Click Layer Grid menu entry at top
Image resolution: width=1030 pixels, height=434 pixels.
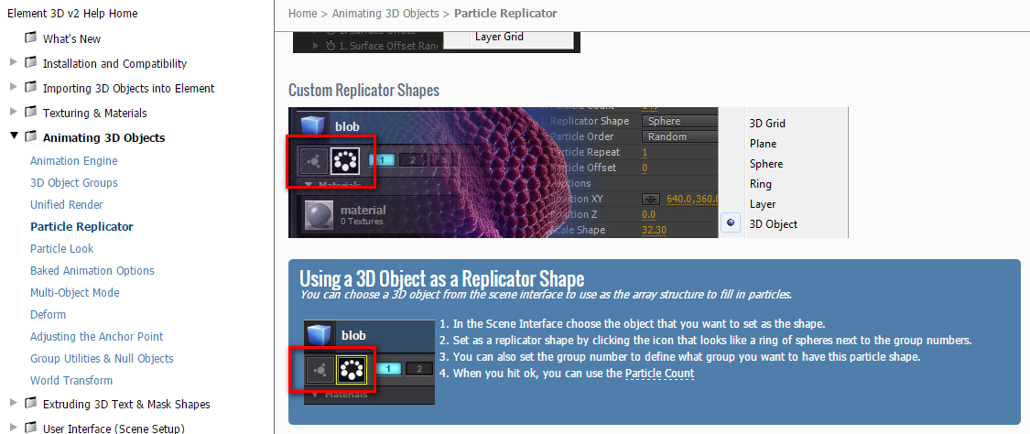coord(499,37)
